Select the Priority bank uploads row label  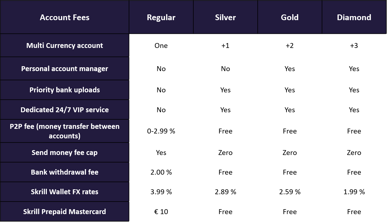[65, 90]
